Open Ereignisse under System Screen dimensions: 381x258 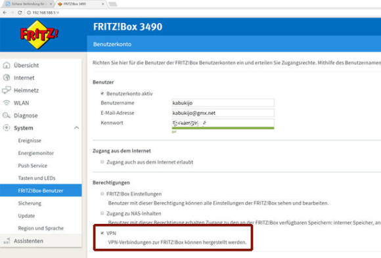coord(30,140)
